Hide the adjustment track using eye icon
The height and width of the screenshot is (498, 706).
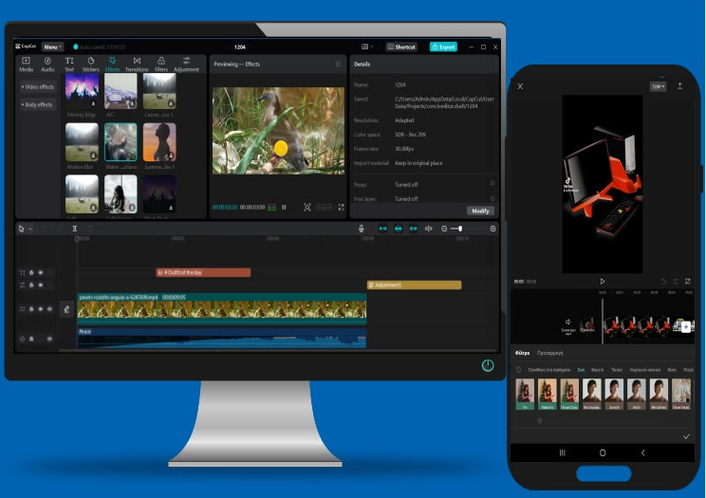41,285
